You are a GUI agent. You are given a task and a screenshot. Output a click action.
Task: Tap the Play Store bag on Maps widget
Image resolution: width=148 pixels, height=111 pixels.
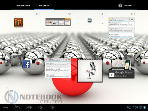coord(112,74)
